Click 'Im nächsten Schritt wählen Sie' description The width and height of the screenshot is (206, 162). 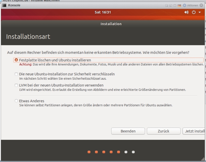[63, 79]
